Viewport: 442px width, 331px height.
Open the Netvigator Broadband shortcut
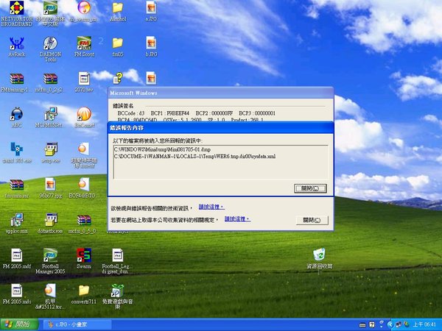17,13
